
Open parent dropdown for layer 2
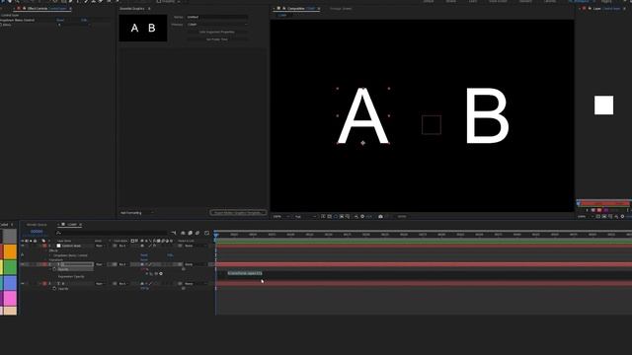196,264
